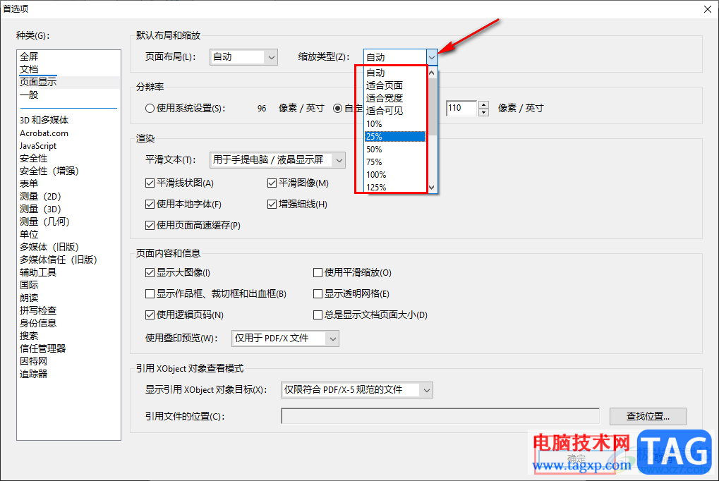Toggle 使用本地字体 checkbox

150,204
